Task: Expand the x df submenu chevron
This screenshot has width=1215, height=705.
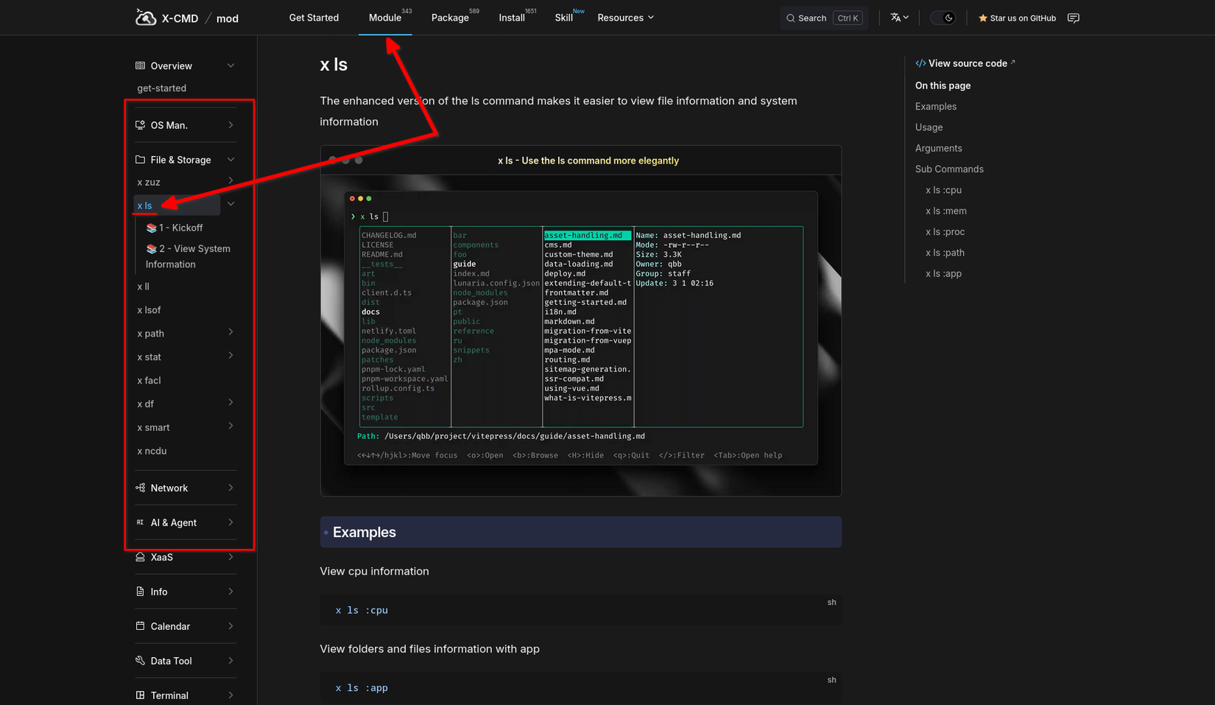Action: (x=230, y=403)
